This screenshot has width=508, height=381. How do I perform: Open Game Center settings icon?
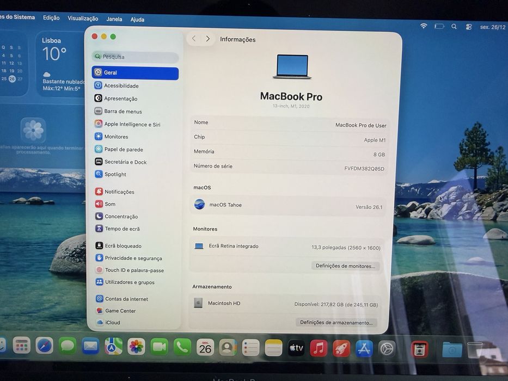point(100,310)
